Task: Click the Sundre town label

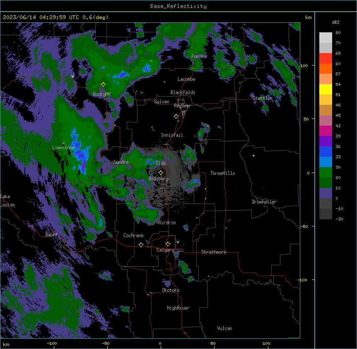Action: click(x=121, y=162)
